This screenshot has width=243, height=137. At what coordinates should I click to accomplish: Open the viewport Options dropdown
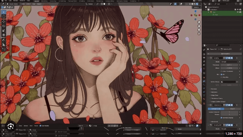click(x=197, y=7)
